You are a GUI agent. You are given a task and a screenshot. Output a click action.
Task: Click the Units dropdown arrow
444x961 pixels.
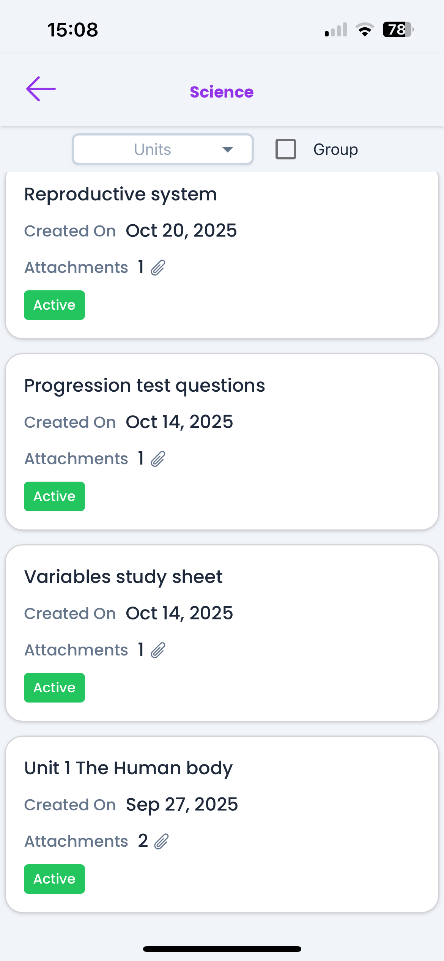coord(227,149)
